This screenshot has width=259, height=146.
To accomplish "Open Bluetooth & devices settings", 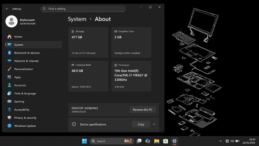I will (x=34, y=53).
